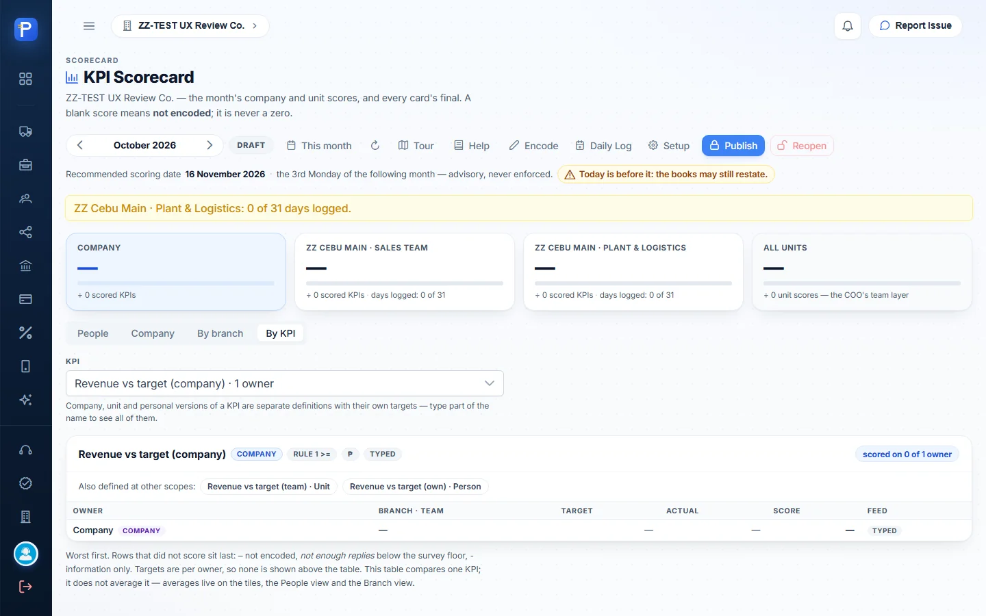
Task: Open the hamburger menu
Action: click(89, 26)
